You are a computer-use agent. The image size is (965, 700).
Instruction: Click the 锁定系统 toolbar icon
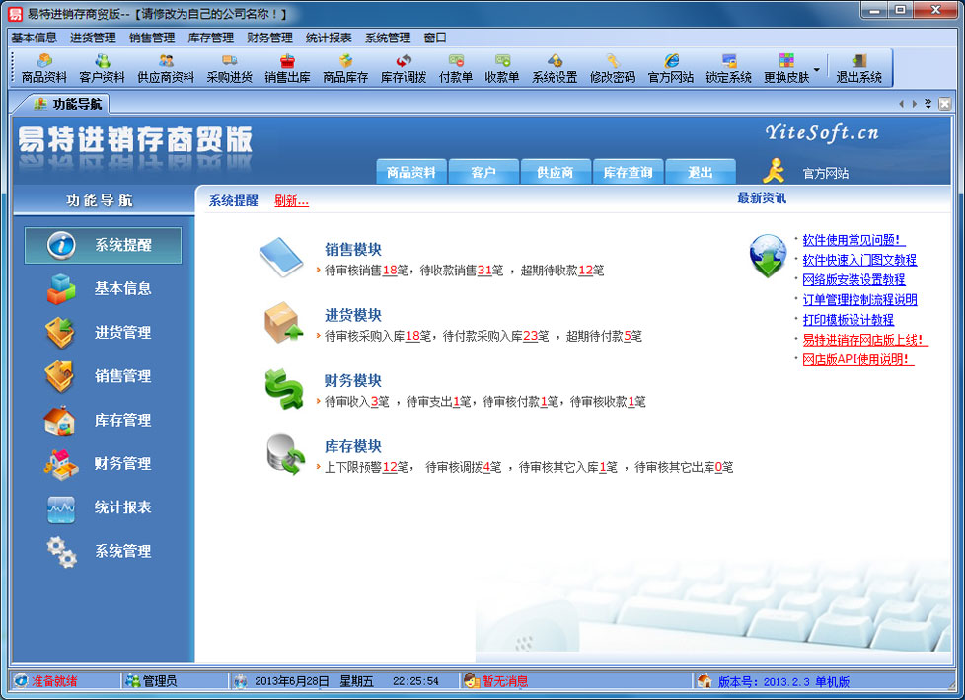pyautogui.click(x=728, y=68)
